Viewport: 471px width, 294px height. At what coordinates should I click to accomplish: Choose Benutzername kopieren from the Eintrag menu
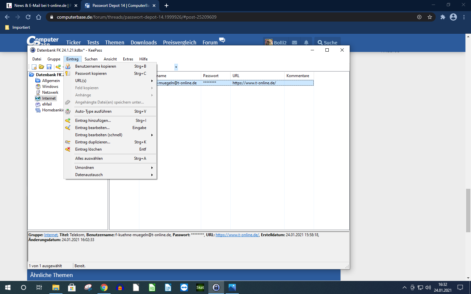tap(111, 66)
